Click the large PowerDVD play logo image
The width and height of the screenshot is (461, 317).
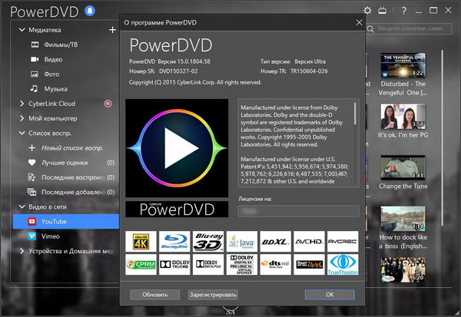coord(177,148)
